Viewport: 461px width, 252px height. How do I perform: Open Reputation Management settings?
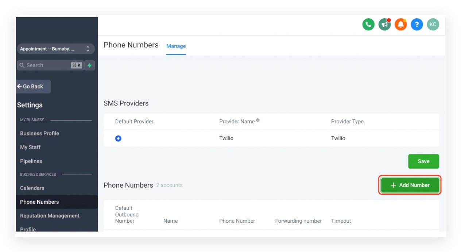(50, 216)
